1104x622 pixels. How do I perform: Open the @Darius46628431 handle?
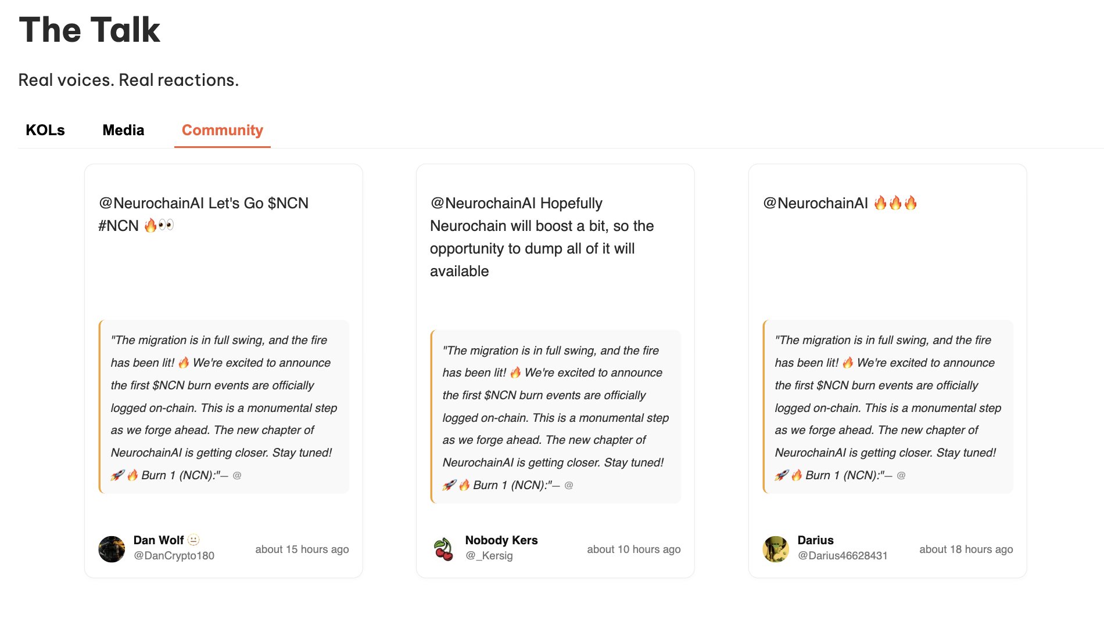click(843, 556)
